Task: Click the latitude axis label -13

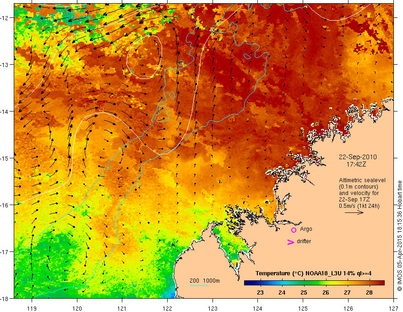Action: [x=5, y=65]
